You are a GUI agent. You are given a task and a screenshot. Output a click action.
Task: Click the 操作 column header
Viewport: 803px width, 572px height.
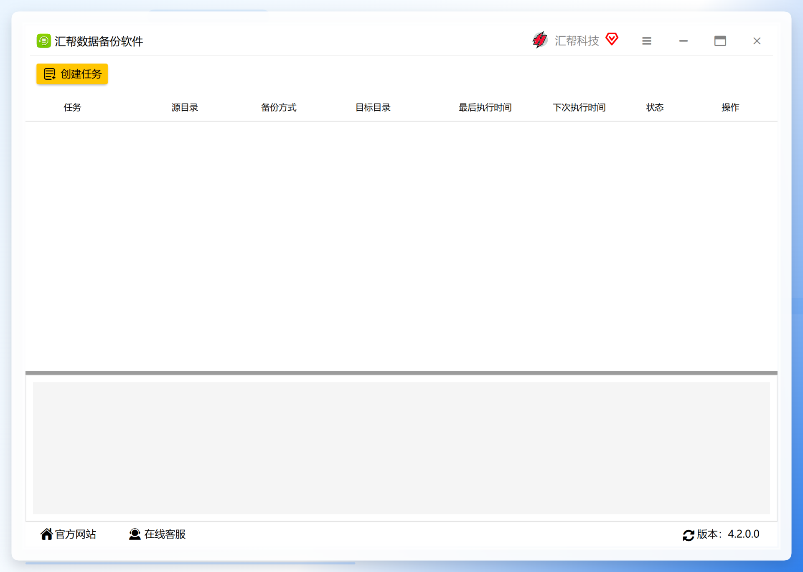(x=730, y=107)
